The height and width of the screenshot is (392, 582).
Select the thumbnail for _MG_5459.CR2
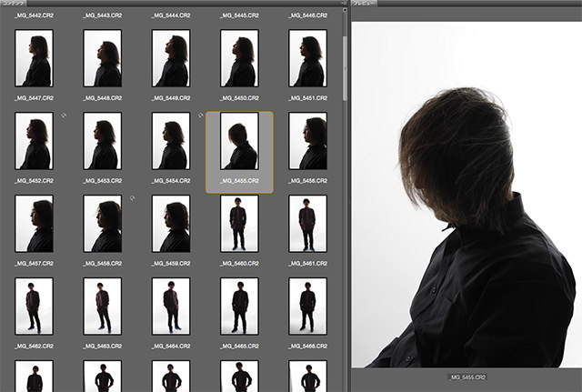pyautogui.click(x=171, y=224)
